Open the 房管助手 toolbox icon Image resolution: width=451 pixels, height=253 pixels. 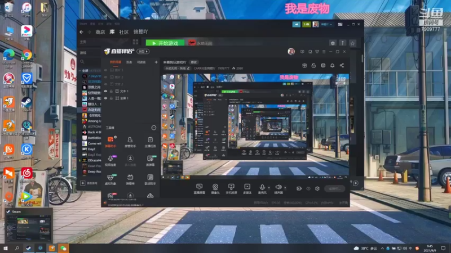(130, 142)
